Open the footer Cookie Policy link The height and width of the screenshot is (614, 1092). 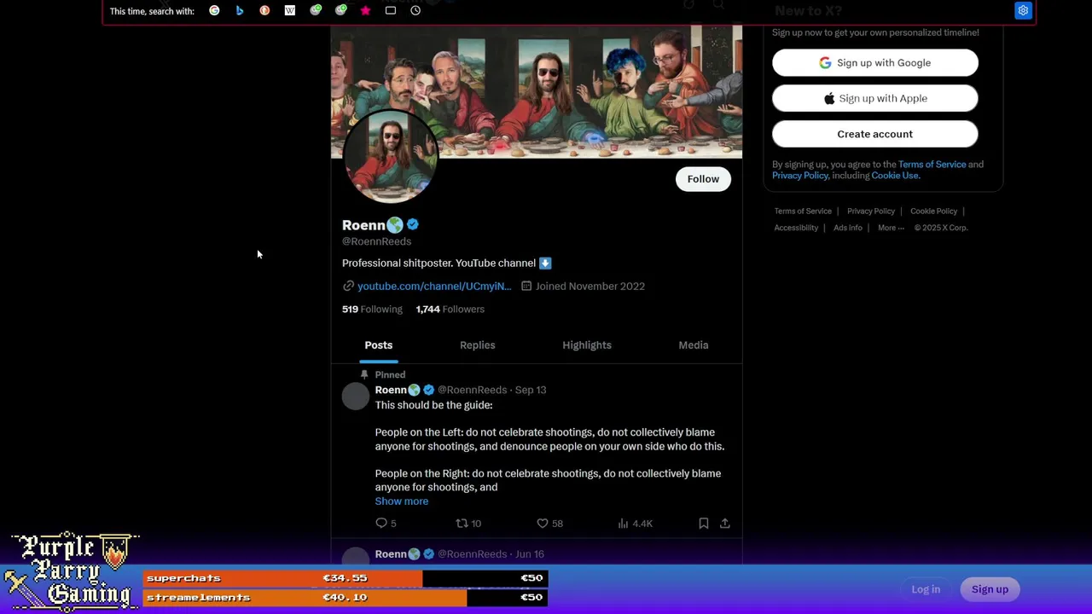(x=933, y=211)
